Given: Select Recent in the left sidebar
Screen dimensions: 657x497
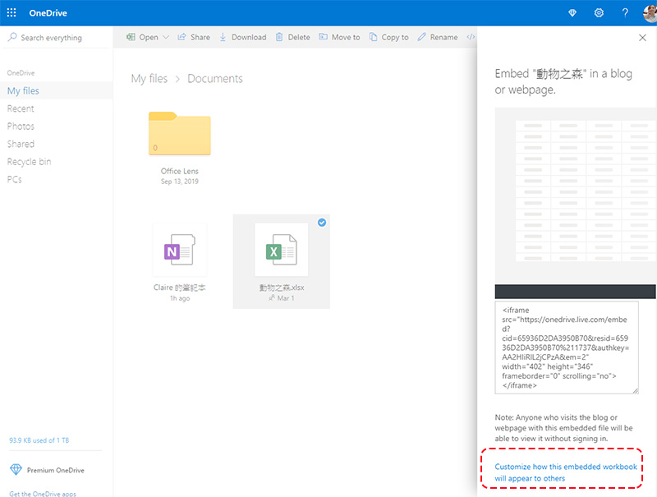Looking at the screenshot, I should [21, 108].
